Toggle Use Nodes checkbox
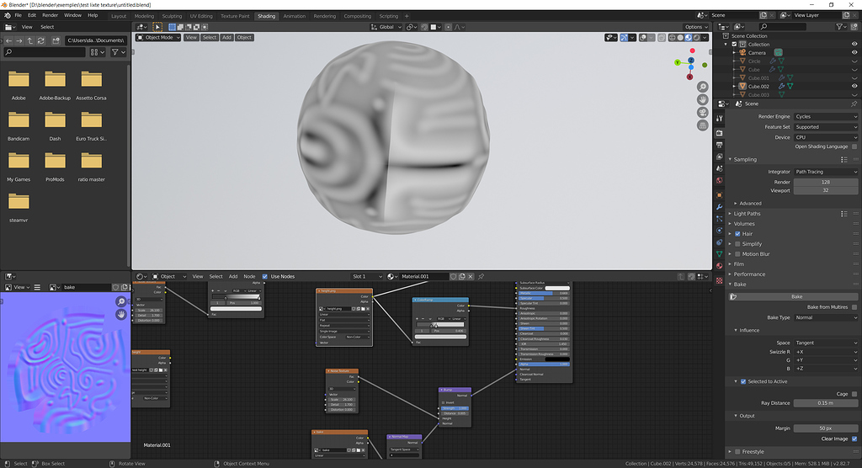The width and height of the screenshot is (862, 468). pyautogui.click(x=265, y=277)
